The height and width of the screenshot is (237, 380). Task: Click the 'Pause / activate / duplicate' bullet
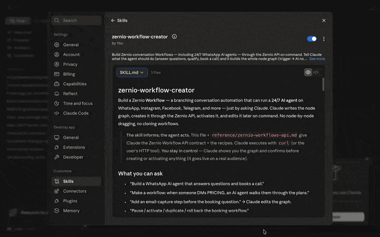(189, 210)
